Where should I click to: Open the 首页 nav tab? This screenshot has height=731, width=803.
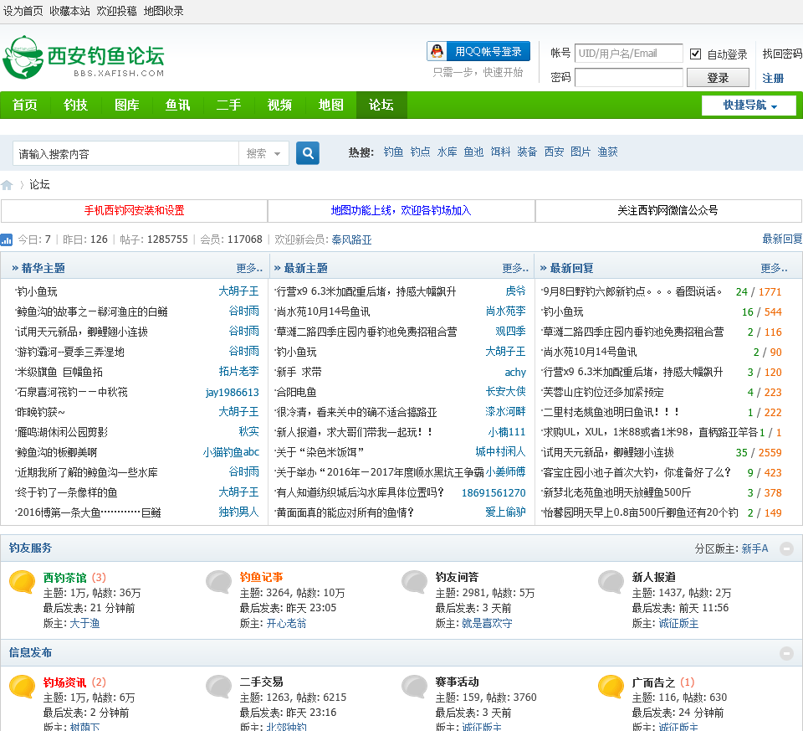click(25, 106)
